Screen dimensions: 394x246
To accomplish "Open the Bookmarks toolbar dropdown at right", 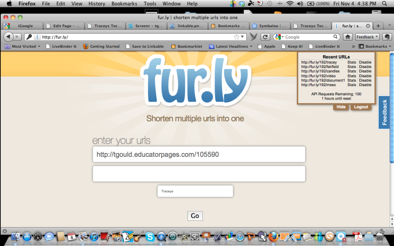I will pos(375,47).
